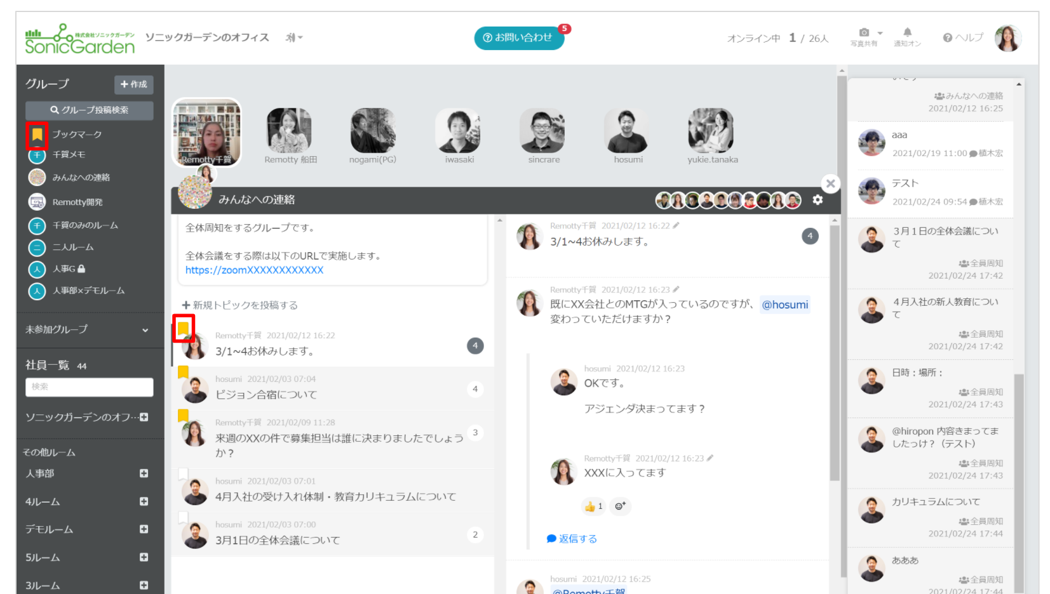Image resolution: width=1050 pixels, height=594 pixels.
Task: Open the photo sharing camera icon
Action: (863, 33)
